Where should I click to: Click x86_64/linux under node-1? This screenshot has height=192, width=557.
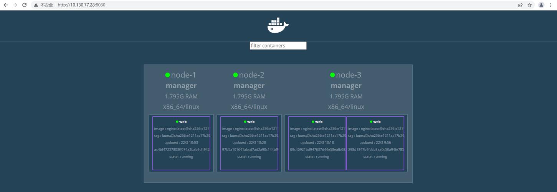point(181,107)
